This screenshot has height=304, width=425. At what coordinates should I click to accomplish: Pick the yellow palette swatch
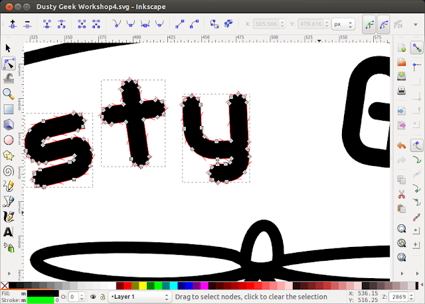[143, 285]
